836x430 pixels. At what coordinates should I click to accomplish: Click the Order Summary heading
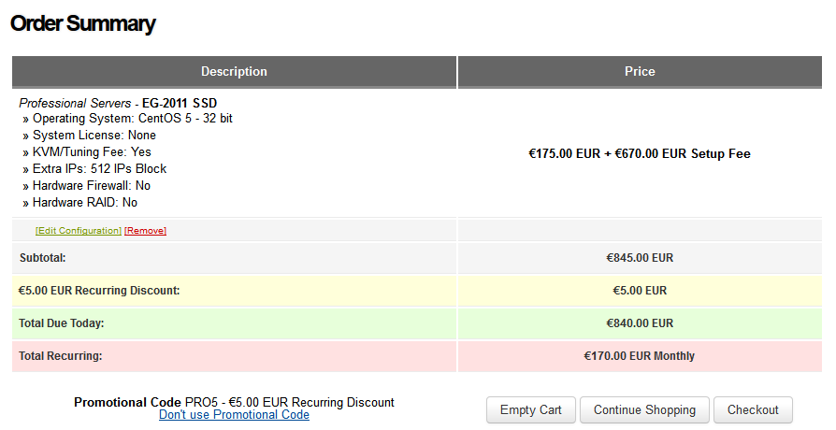[x=83, y=24]
